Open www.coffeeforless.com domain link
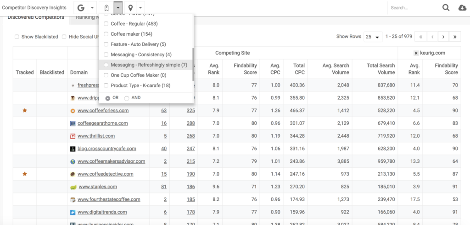The height and width of the screenshot is (225, 470). click(x=103, y=111)
